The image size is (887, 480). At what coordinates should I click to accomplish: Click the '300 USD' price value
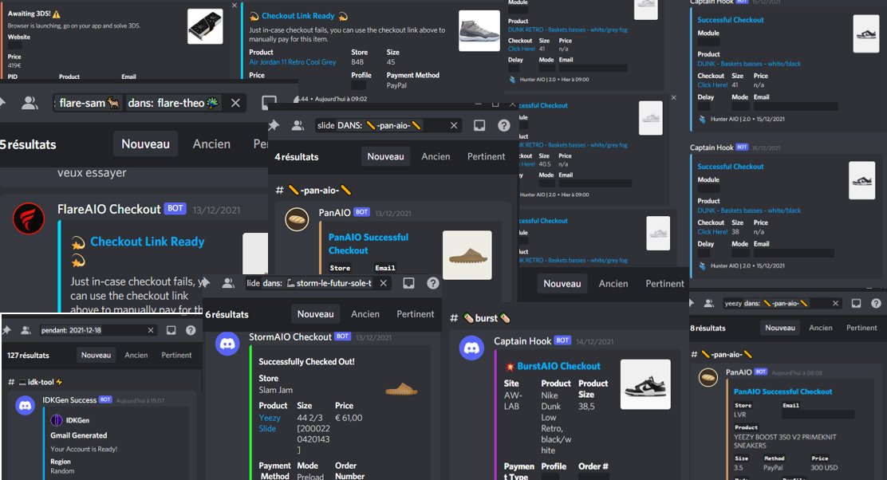coord(824,467)
